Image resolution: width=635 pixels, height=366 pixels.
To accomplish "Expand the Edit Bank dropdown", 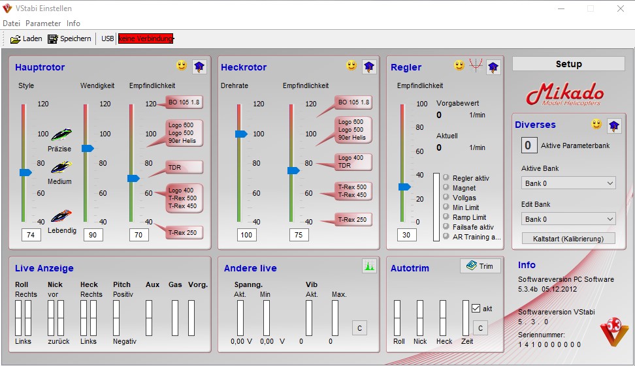I will pyautogui.click(x=568, y=219).
